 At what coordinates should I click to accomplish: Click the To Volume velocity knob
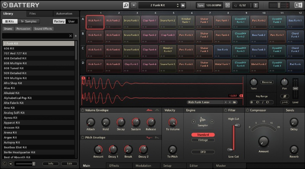click(x=173, y=122)
